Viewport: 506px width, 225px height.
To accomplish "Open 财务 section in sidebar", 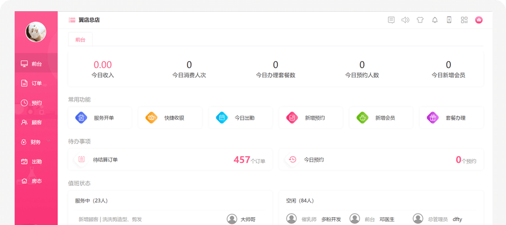I will coord(36,142).
